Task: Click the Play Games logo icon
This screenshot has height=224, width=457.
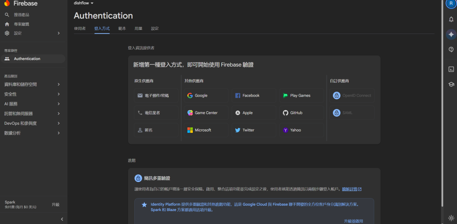Action: click(x=285, y=96)
